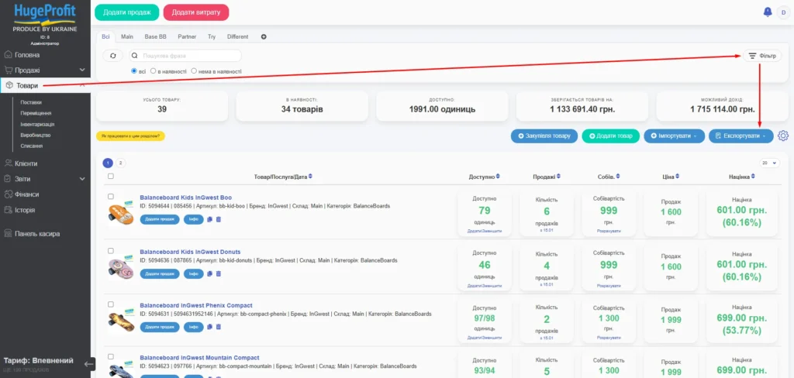This screenshot has height=378, width=794.
Task: Open the Імпортувати dropdown
Action: coord(674,136)
